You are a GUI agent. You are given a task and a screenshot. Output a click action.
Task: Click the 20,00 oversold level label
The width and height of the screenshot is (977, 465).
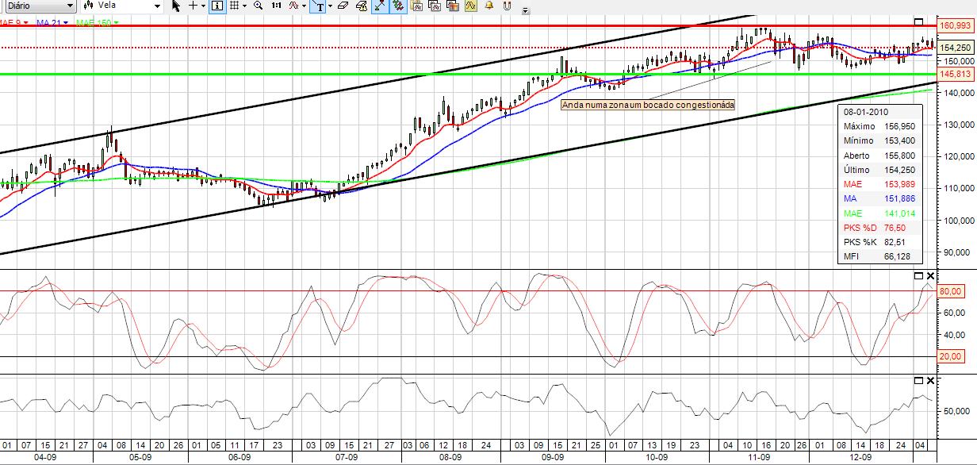(952, 356)
